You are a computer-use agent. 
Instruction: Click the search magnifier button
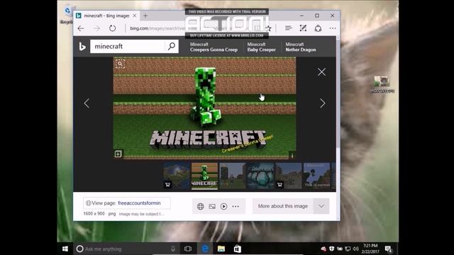click(x=172, y=46)
